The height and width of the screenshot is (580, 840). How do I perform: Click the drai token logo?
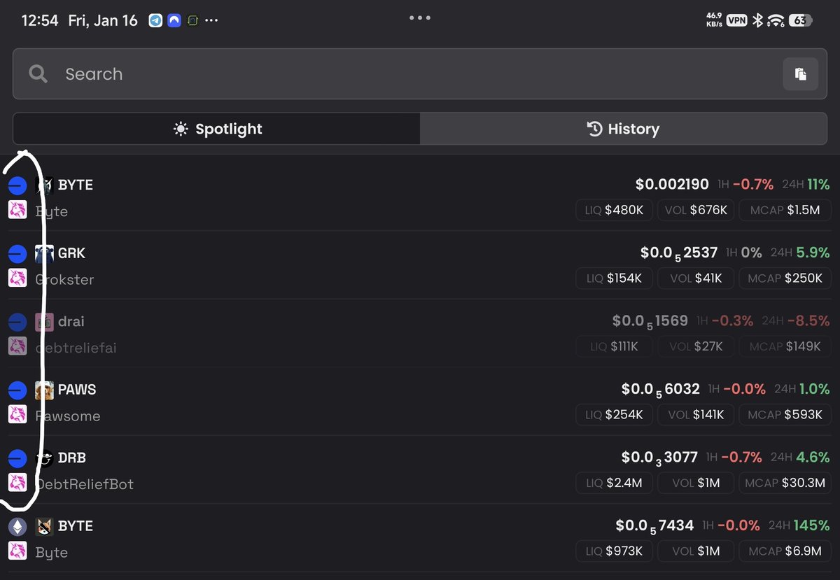[x=44, y=322]
